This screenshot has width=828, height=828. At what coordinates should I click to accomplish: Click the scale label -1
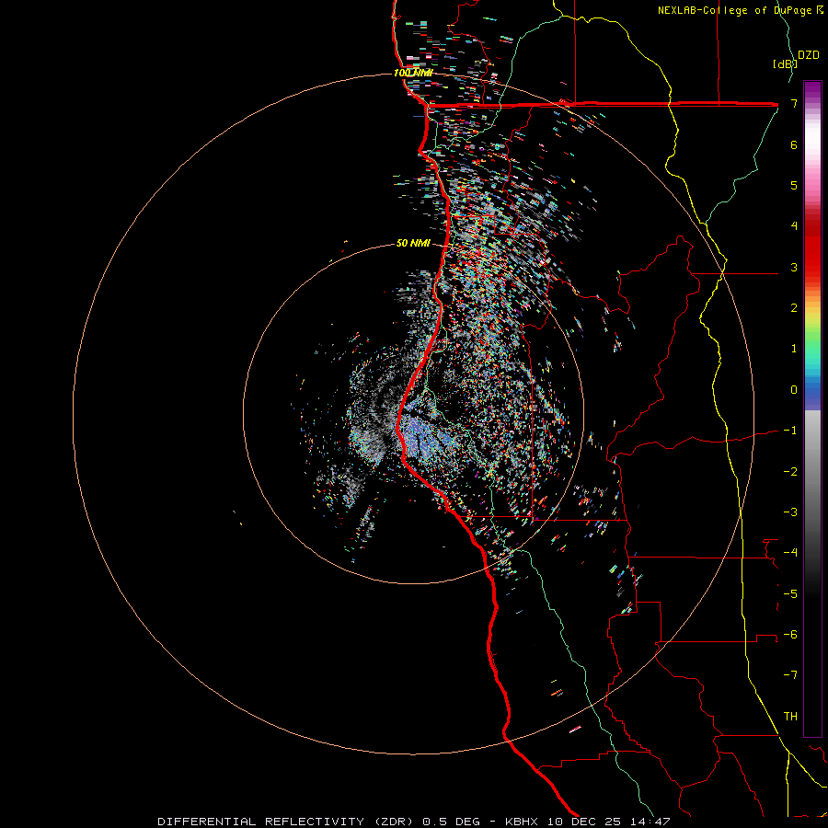790,431
